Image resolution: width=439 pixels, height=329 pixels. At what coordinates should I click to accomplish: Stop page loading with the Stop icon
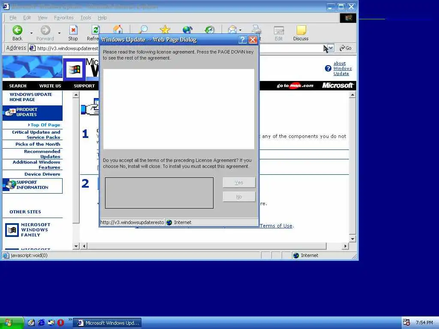point(73,30)
